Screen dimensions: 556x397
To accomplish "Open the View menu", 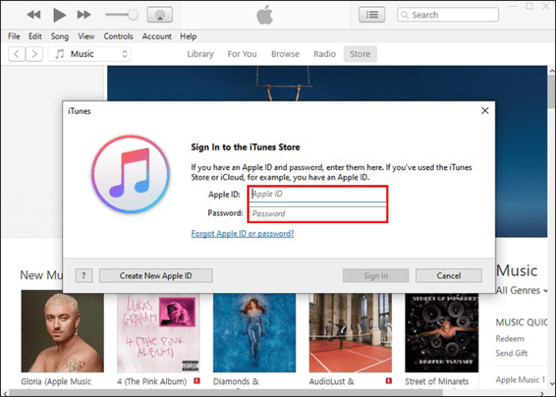I will (x=86, y=36).
